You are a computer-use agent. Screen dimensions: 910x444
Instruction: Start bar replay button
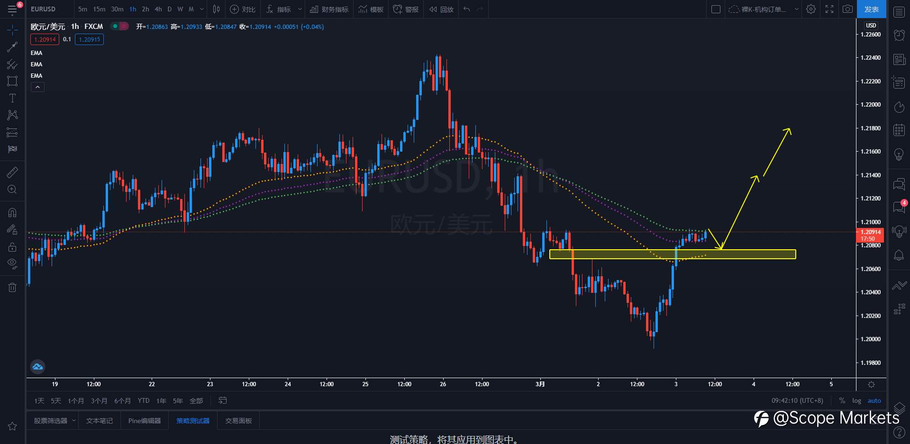tap(442, 9)
